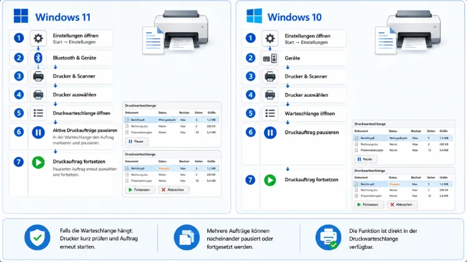
Task: Select Präsentation.pptx in the upper Windows 10 queue
Action: [403, 150]
